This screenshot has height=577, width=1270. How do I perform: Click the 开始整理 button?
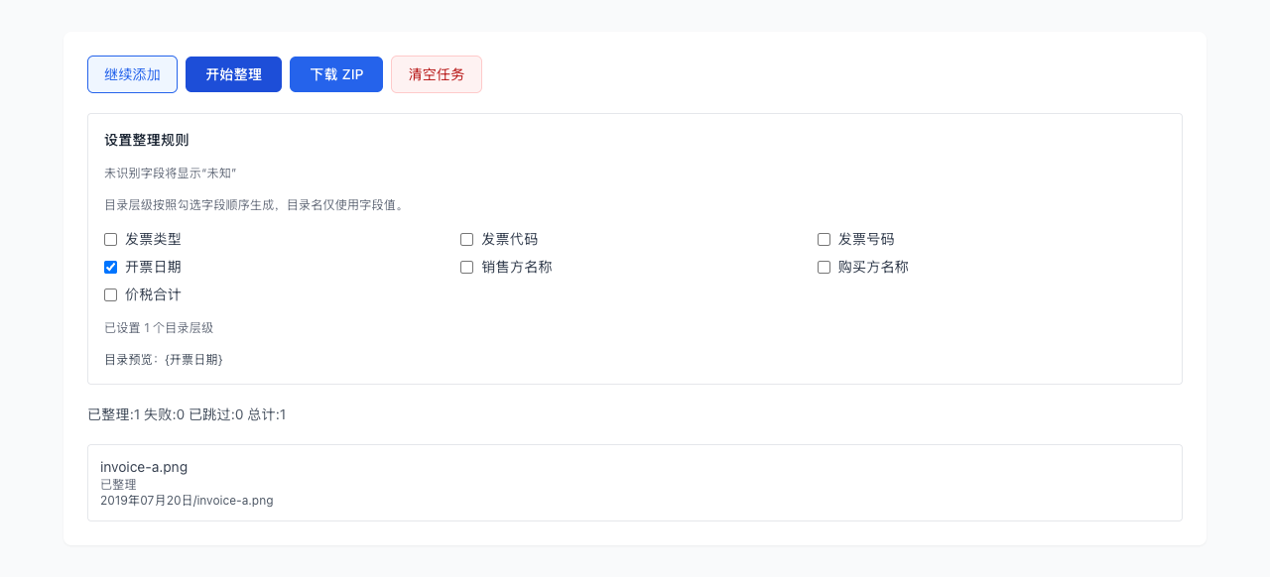tap(233, 74)
